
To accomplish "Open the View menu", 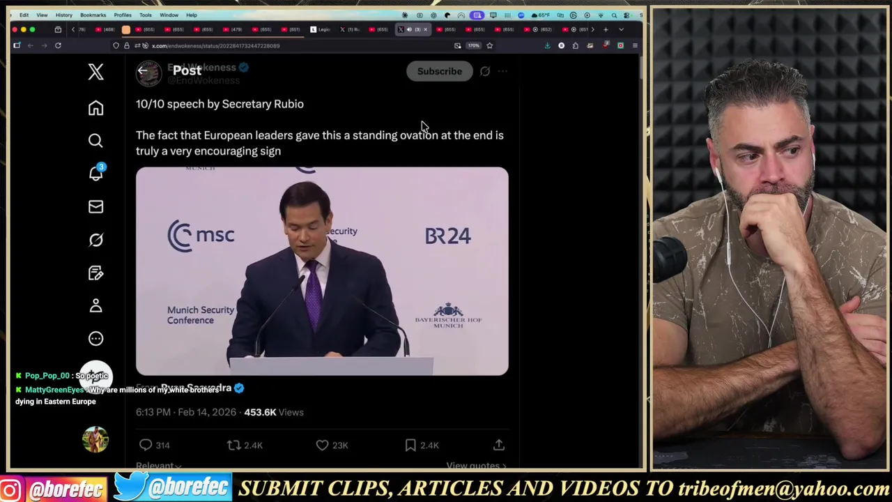I will (42, 15).
